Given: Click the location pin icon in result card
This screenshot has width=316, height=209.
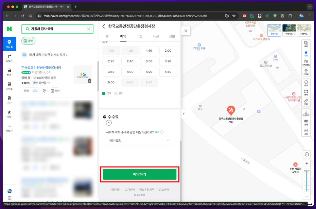Looking at the screenshot, I should click(x=44, y=91).
